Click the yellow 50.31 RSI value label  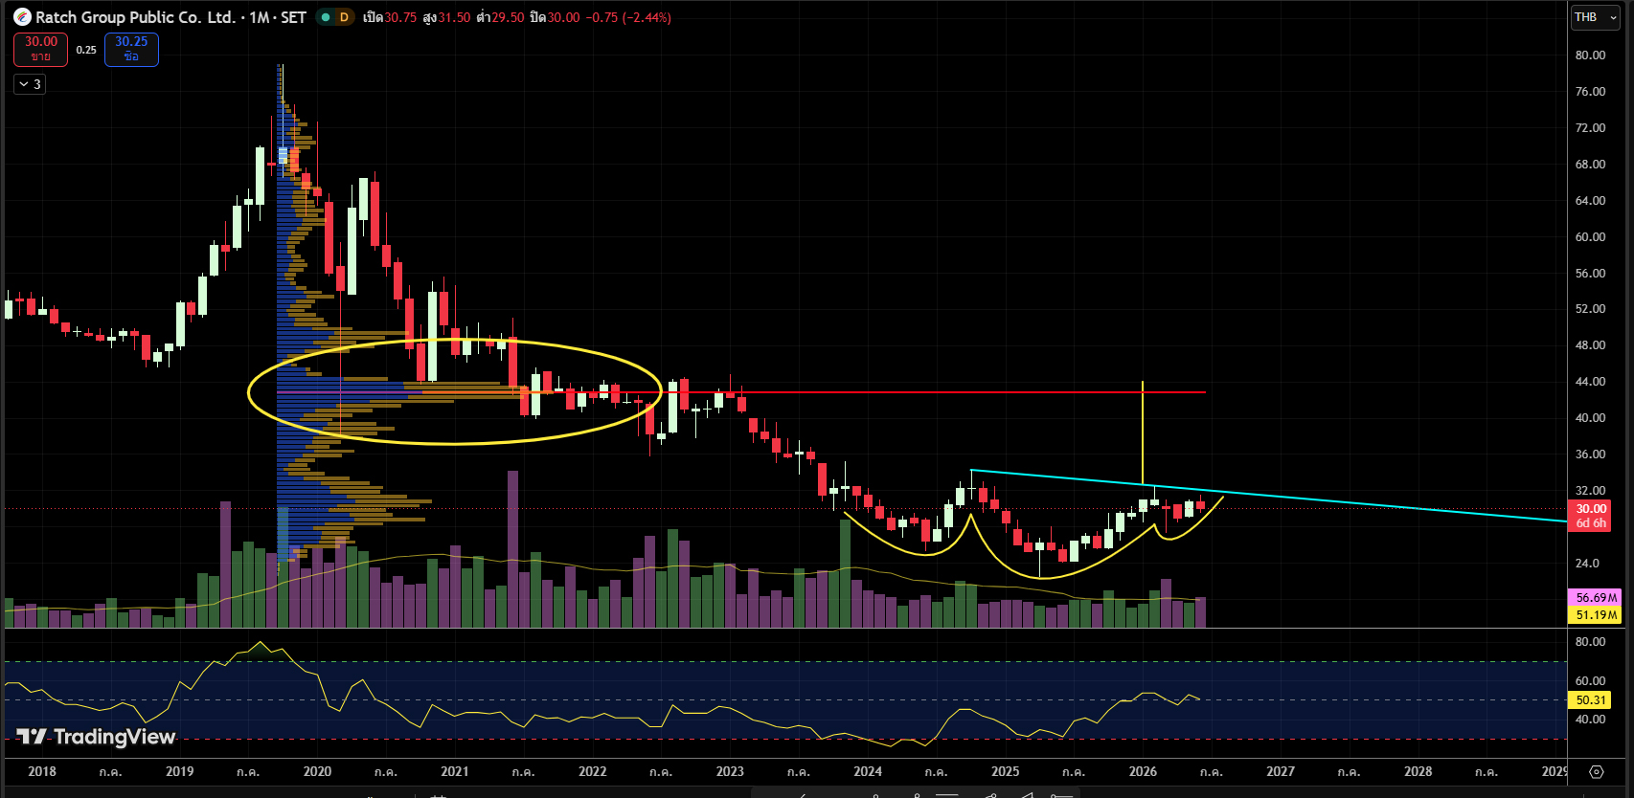tap(1591, 699)
